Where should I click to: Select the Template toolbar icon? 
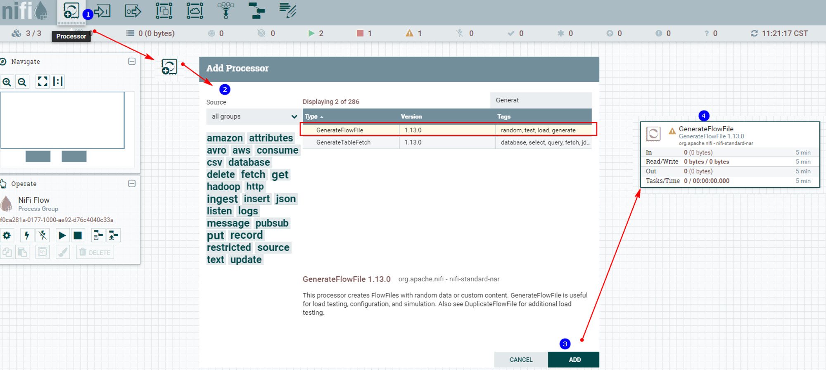256,11
